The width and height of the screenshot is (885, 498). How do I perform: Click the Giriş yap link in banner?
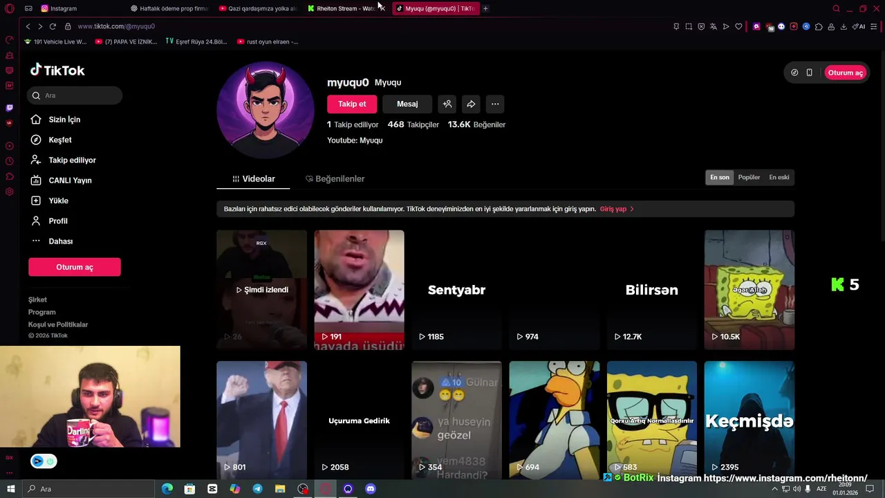[617, 209]
